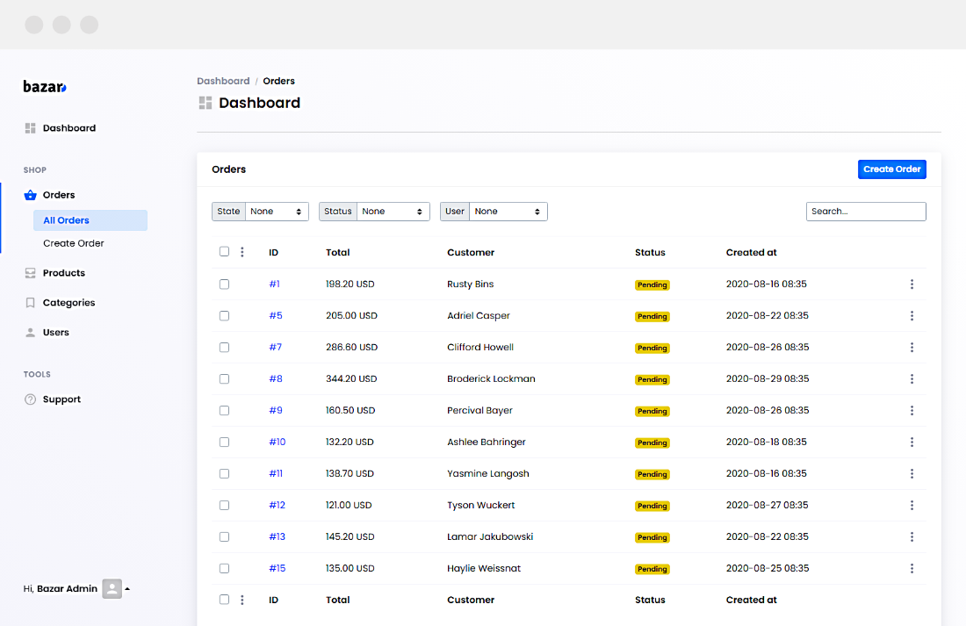Viewport: 966px width, 626px height.
Task: Open the Status filter dropdown
Action: coord(393,212)
